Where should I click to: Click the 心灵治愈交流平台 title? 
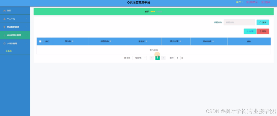click(138, 2)
